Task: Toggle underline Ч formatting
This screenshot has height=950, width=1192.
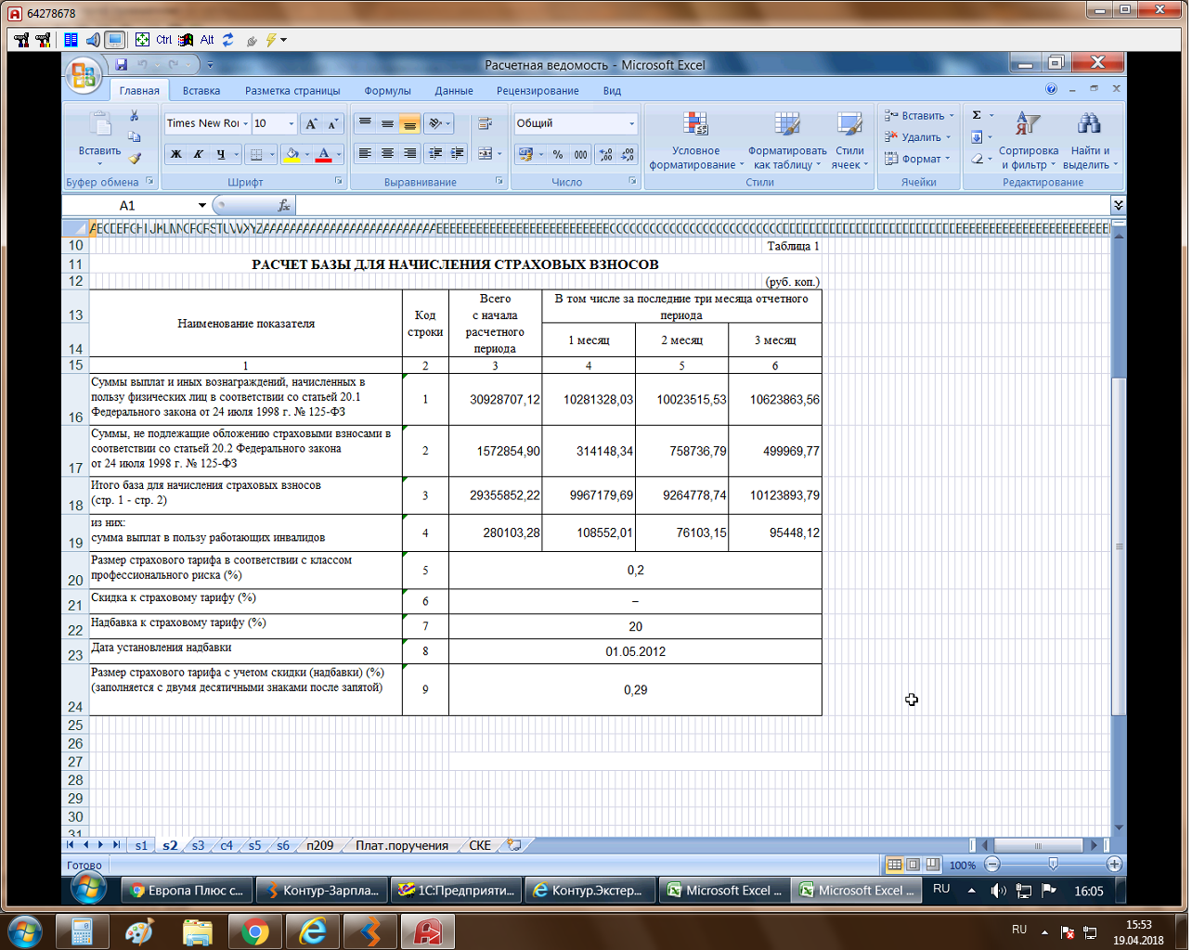Action: tap(220, 154)
